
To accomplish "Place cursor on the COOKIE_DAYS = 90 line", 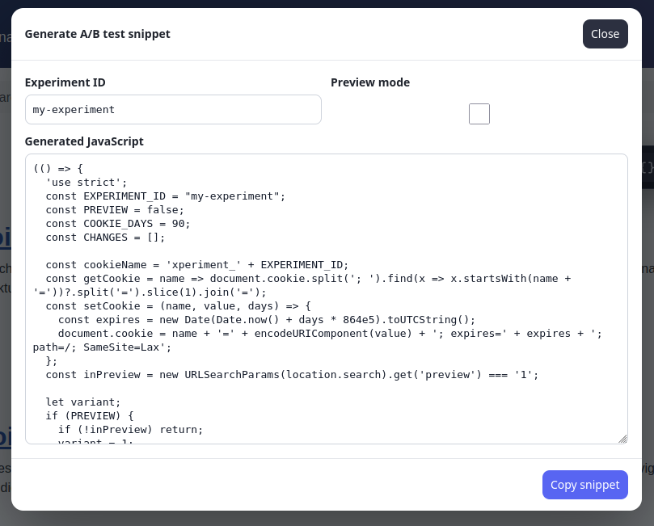I will click(x=117, y=224).
